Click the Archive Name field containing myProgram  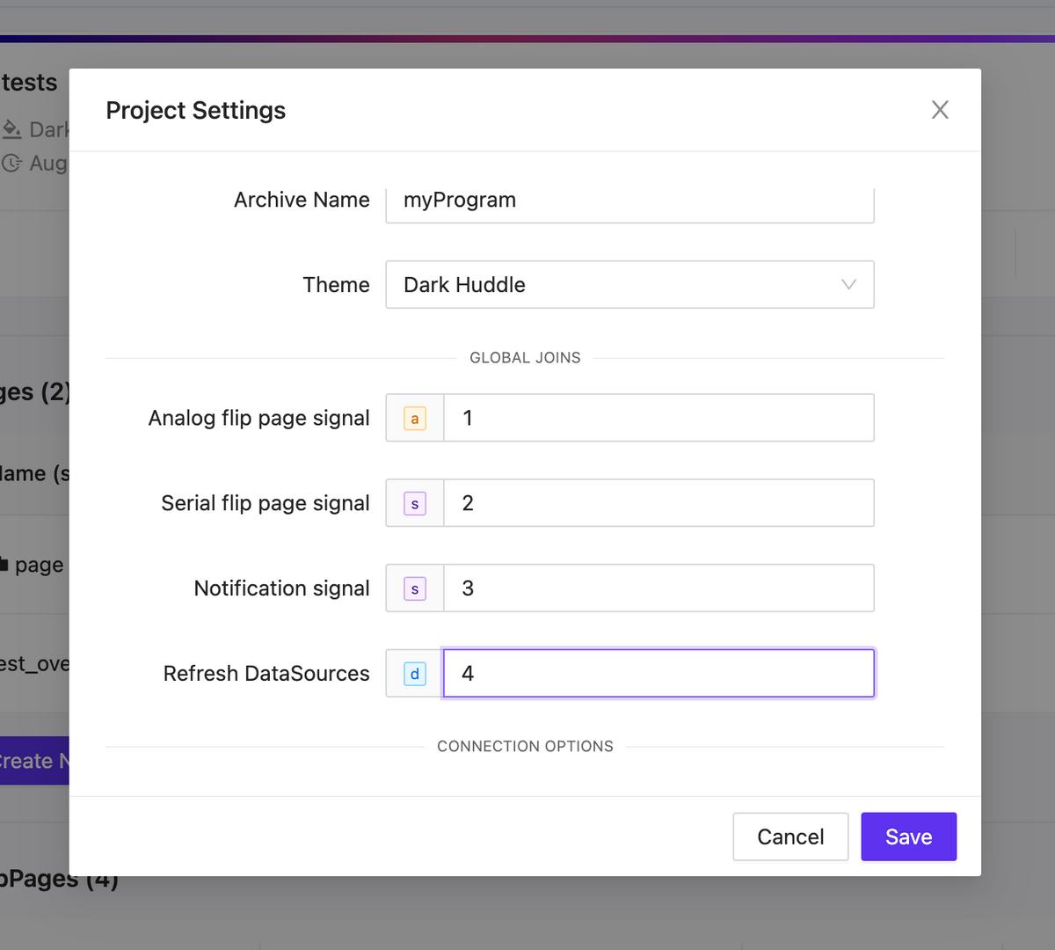click(x=629, y=201)
